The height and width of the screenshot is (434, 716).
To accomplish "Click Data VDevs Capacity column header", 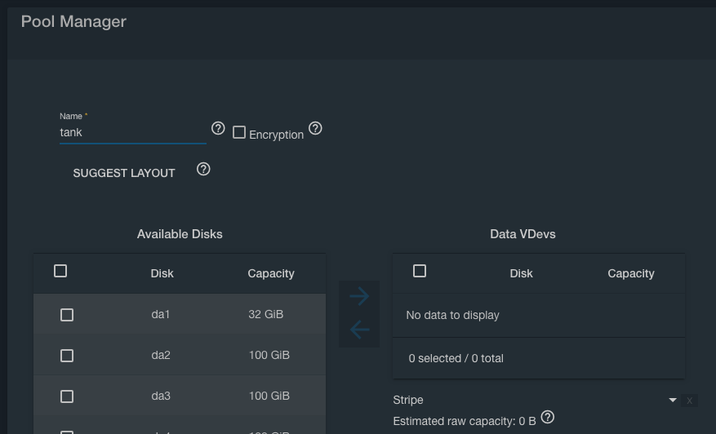I will (x=630, y=273).
